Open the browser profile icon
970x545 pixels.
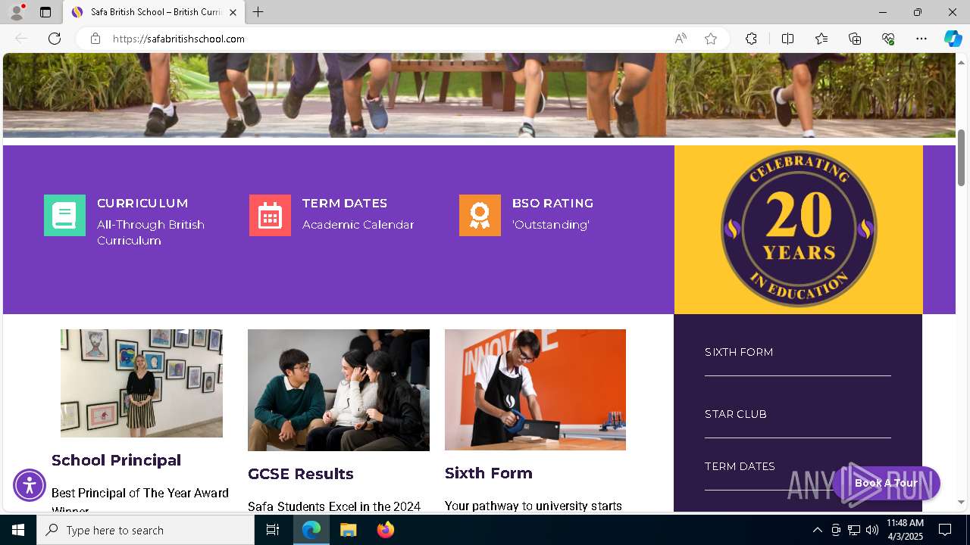coord(17,12)
